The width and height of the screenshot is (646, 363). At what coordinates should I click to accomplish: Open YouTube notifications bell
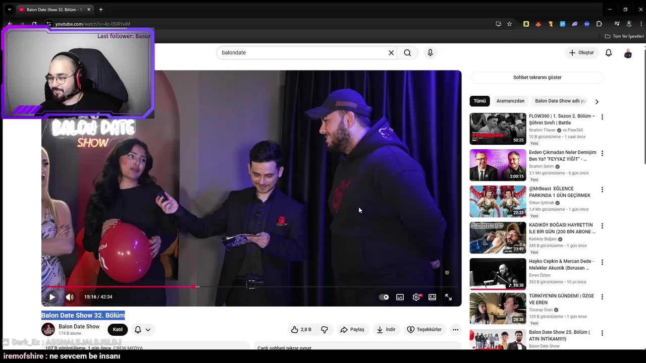click(609, 52)
